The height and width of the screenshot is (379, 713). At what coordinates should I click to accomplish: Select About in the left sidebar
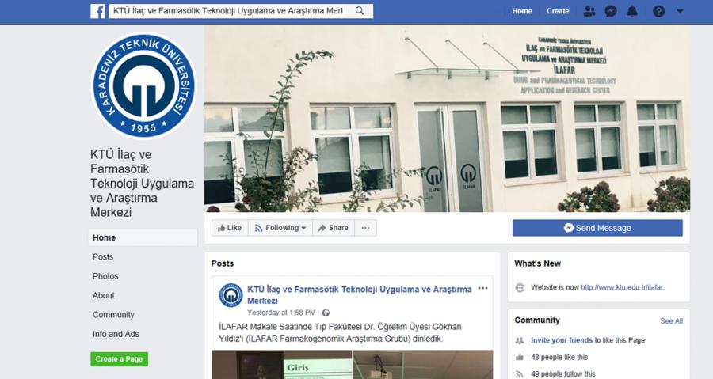[x=104, y=295]
